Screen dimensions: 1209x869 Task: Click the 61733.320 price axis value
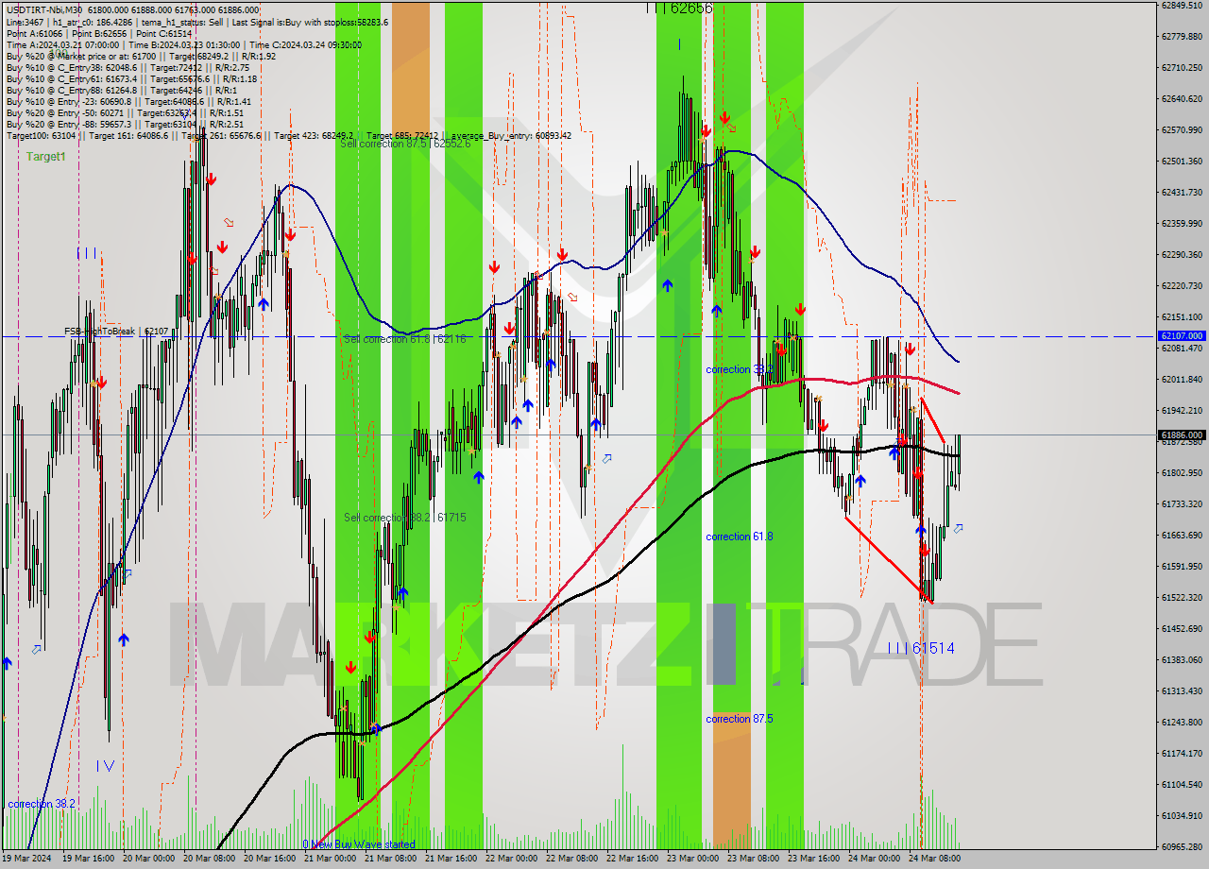click(x=1181, y=503)
